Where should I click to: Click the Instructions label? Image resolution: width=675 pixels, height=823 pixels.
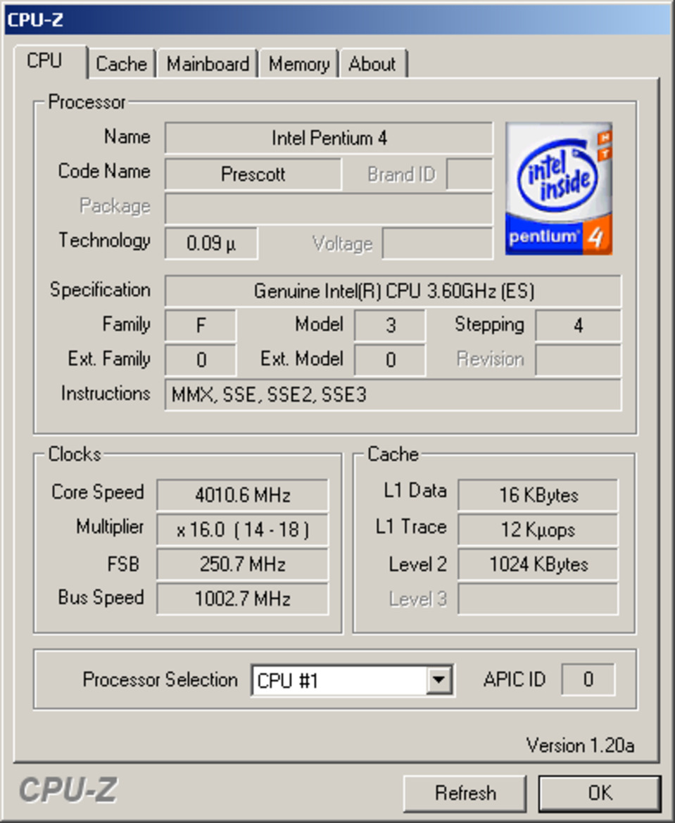coord(106,393)
